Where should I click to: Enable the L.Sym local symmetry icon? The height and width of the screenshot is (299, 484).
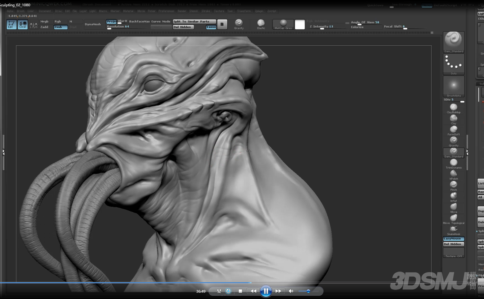(x=34, y=25)
